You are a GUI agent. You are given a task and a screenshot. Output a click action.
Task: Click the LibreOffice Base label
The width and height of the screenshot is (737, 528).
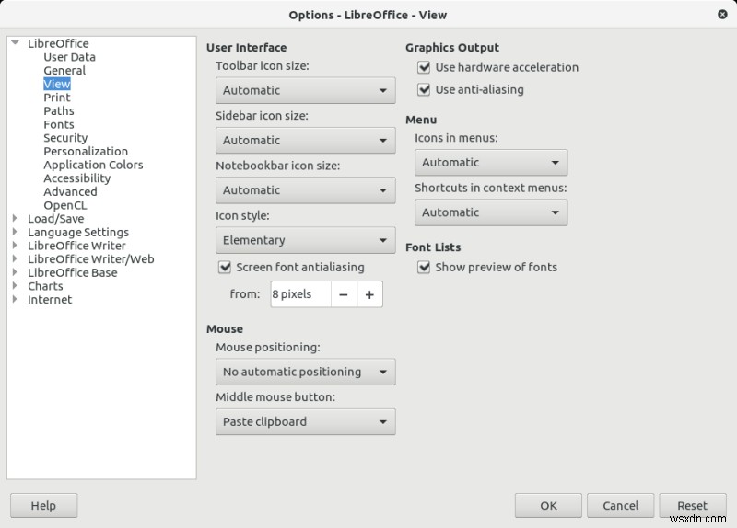73,272
